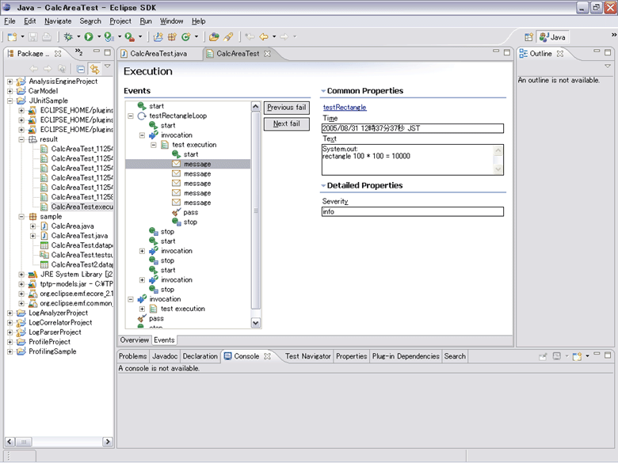Click the Next fail button
The image size is (618, 463).
287,123
